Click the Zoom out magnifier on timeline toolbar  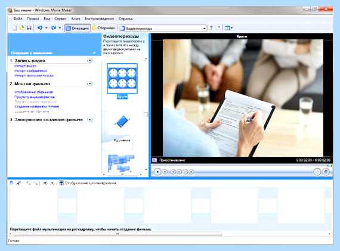pyautogui.click(x=35, y=184)
